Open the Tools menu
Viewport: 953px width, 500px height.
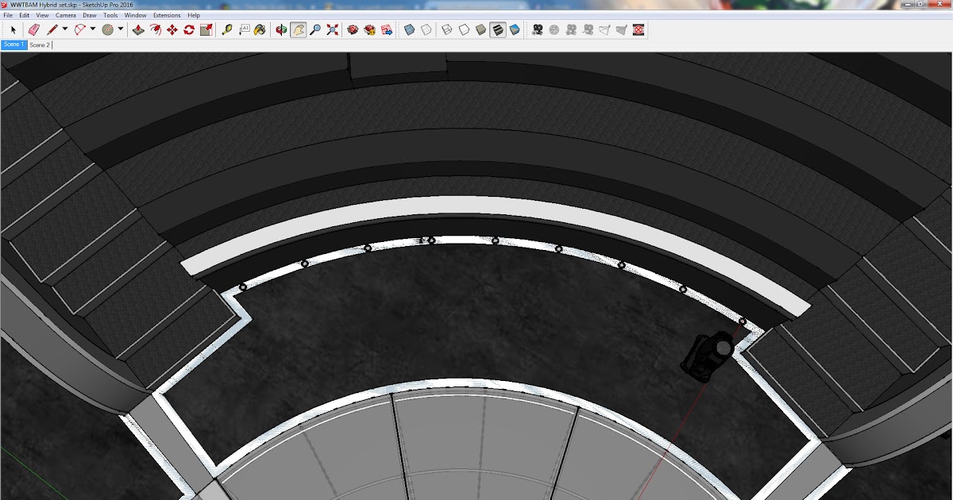110,15
